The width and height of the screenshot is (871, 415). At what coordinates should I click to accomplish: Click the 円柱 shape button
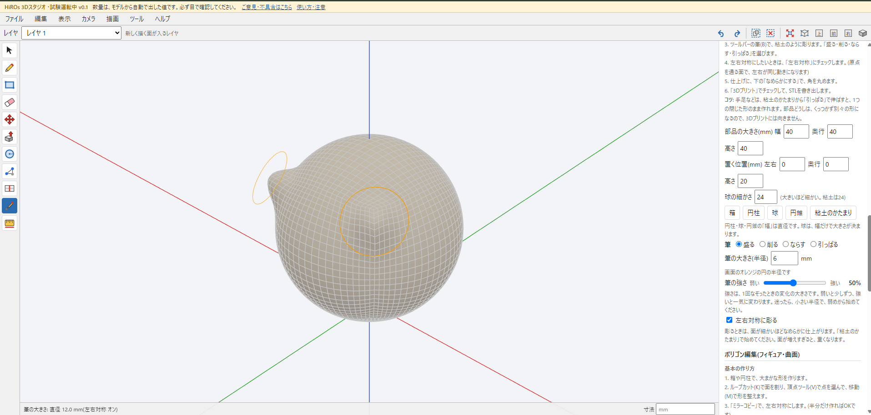tap(754, 213)
